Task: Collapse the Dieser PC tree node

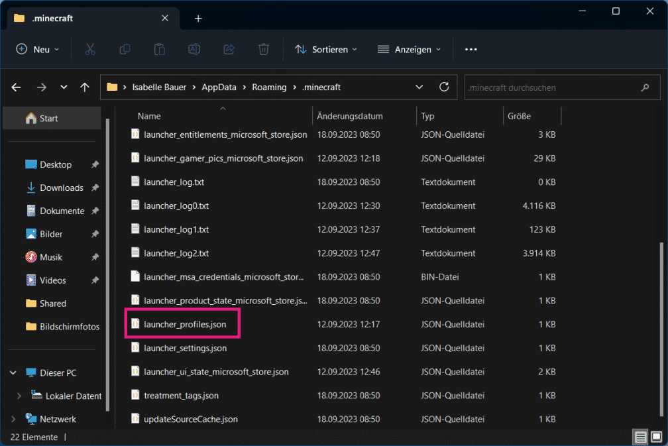Action: [x=13, y=372]
